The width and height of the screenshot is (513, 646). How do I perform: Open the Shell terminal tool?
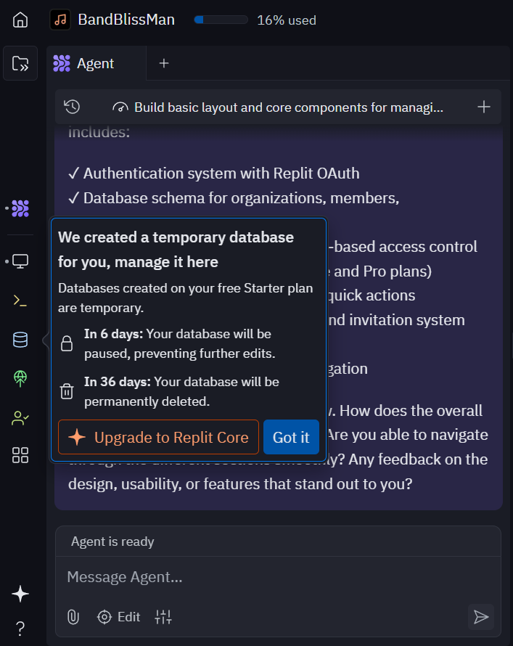(x=20, y=300)
